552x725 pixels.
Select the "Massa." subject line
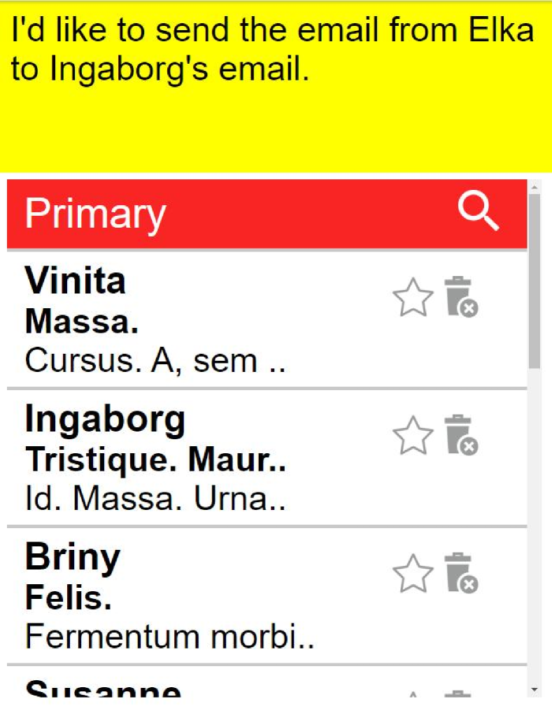coord(82,322)
